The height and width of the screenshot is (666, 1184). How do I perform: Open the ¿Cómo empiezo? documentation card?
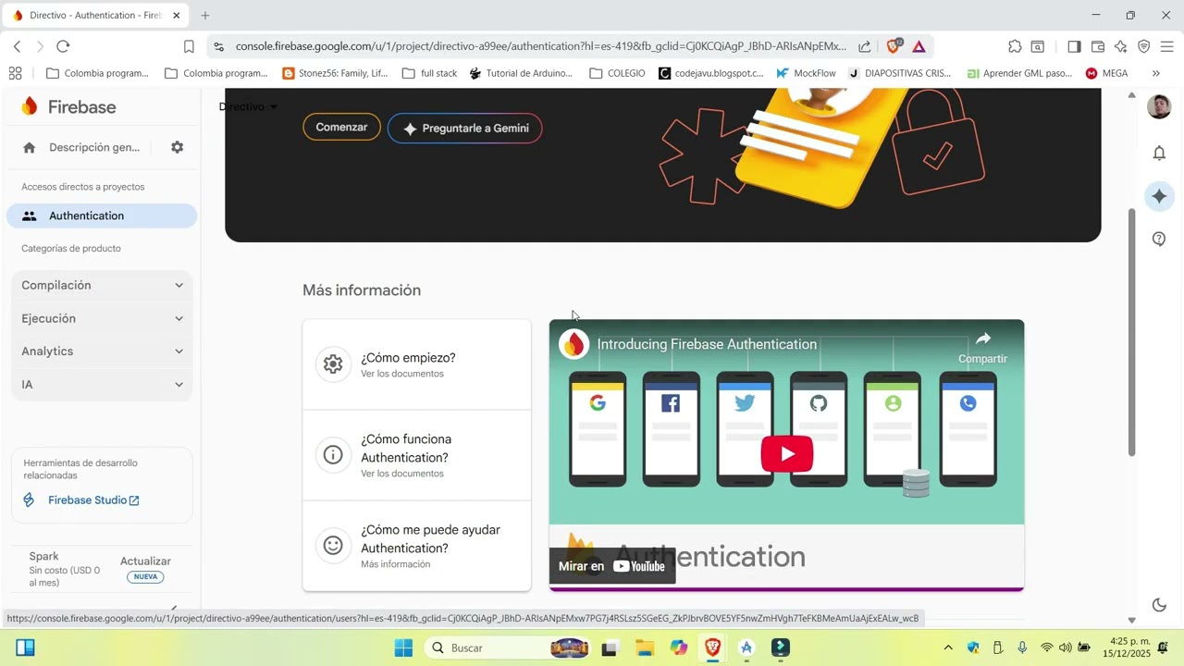[417, 364]
